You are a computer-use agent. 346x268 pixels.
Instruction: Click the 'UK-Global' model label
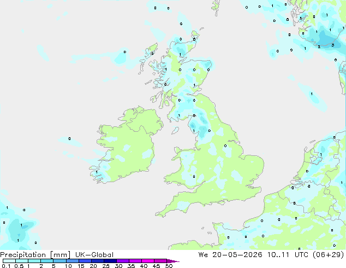point(94,255)
